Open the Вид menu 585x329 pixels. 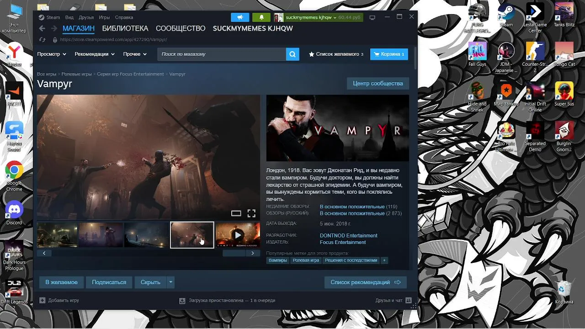(x=69, y=17)
